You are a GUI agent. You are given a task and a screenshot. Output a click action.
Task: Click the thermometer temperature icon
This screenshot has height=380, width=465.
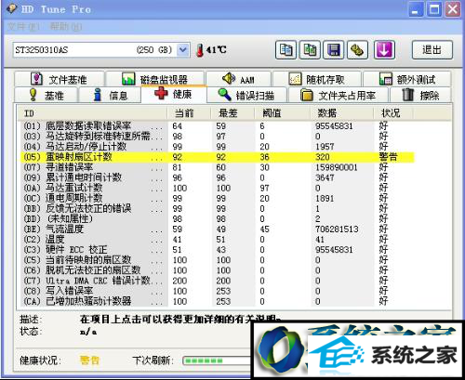point(200,50)
